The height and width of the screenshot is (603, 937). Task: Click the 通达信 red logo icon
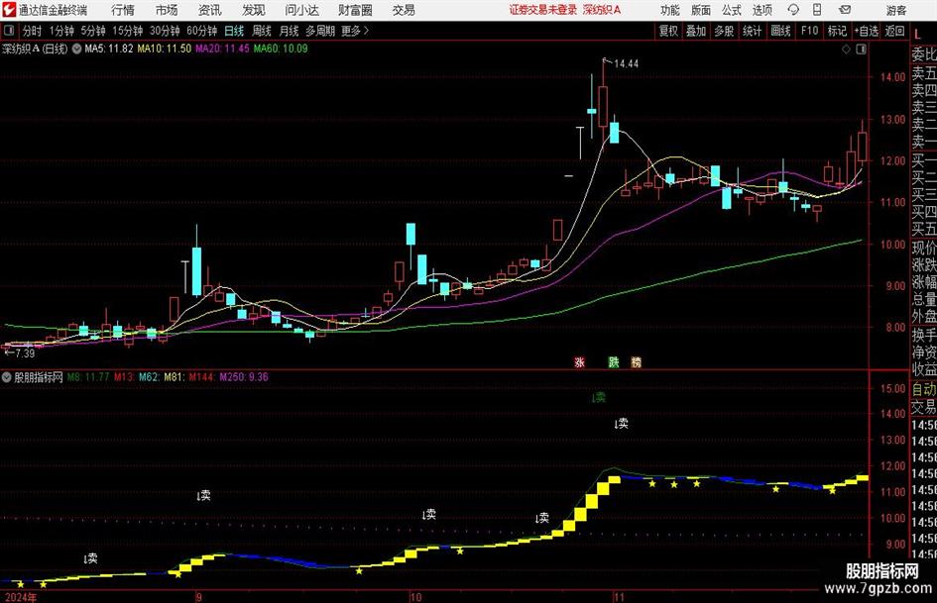pos(9,10)
